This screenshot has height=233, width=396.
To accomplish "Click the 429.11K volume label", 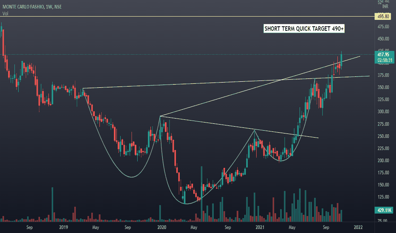I will pyautogui.click(x=385, y=210).
